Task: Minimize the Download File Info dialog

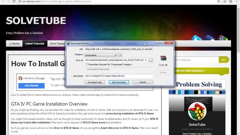Action: click(157, 43)
